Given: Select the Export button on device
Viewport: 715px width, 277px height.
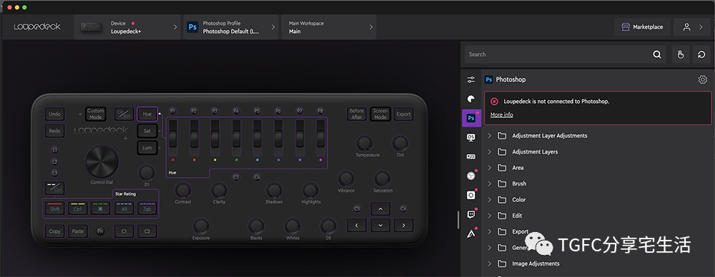Looking at the screenshot, I should point(403,114).
